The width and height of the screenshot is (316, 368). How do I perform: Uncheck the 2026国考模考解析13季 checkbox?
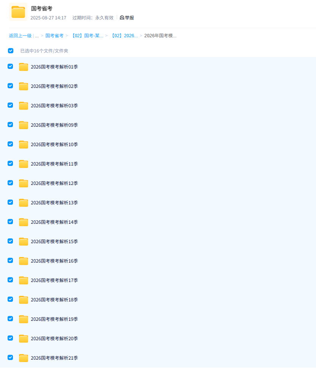[10, 202]
